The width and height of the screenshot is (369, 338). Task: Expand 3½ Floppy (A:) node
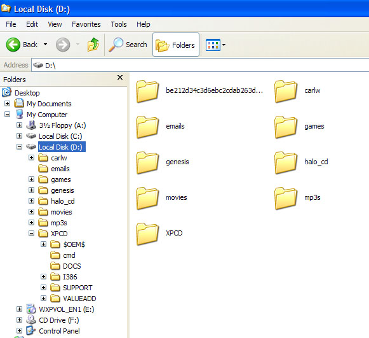coord(19,125)
